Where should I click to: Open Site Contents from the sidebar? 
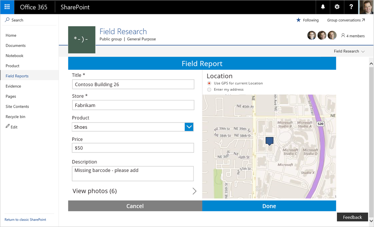(x=17, y=106)
